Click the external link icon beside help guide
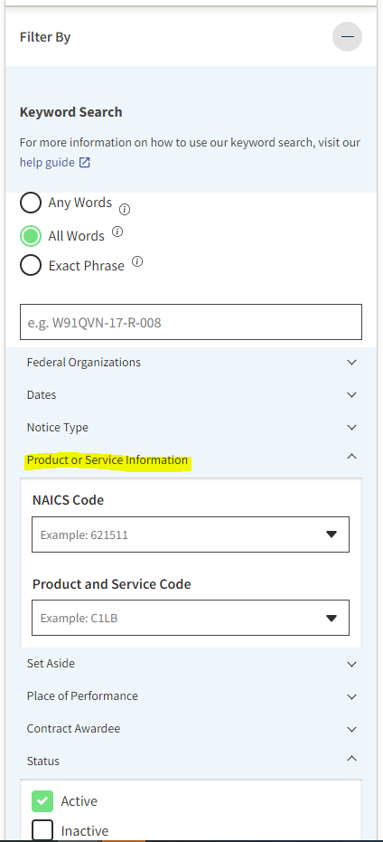 [x=85, y=162]
